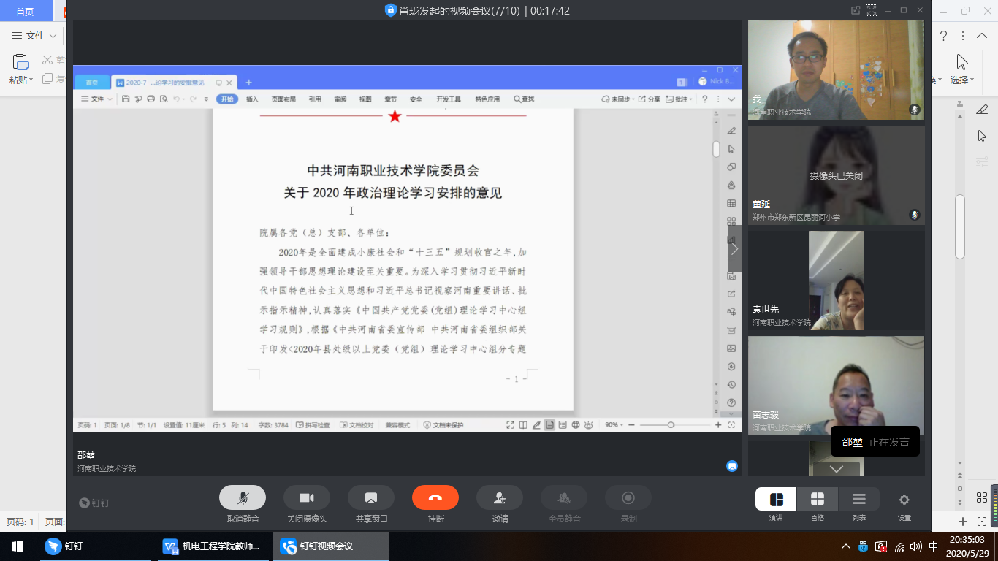Hang up the call with 挂断
Screen dimensions: 998x561
click(x=435, y=498)
